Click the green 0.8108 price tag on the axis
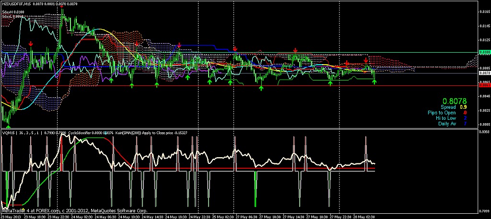Viewport: 491px width, 219px height. pos(484,52)
